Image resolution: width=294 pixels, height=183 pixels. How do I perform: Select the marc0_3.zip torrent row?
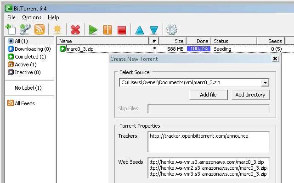[176, 49]
